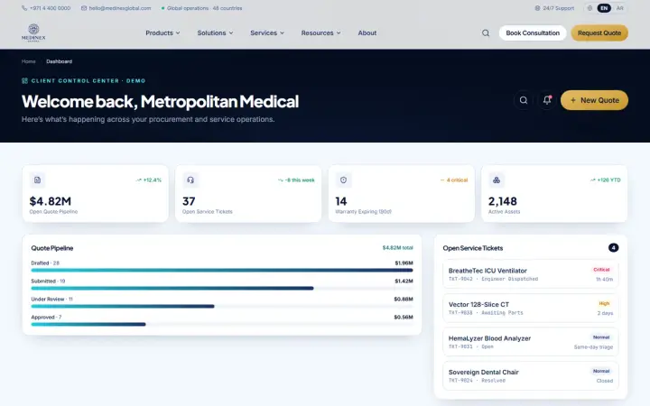The height and width of the screenshot is (406, 650).
Task: Click Request Quote button
Action: 599,32
